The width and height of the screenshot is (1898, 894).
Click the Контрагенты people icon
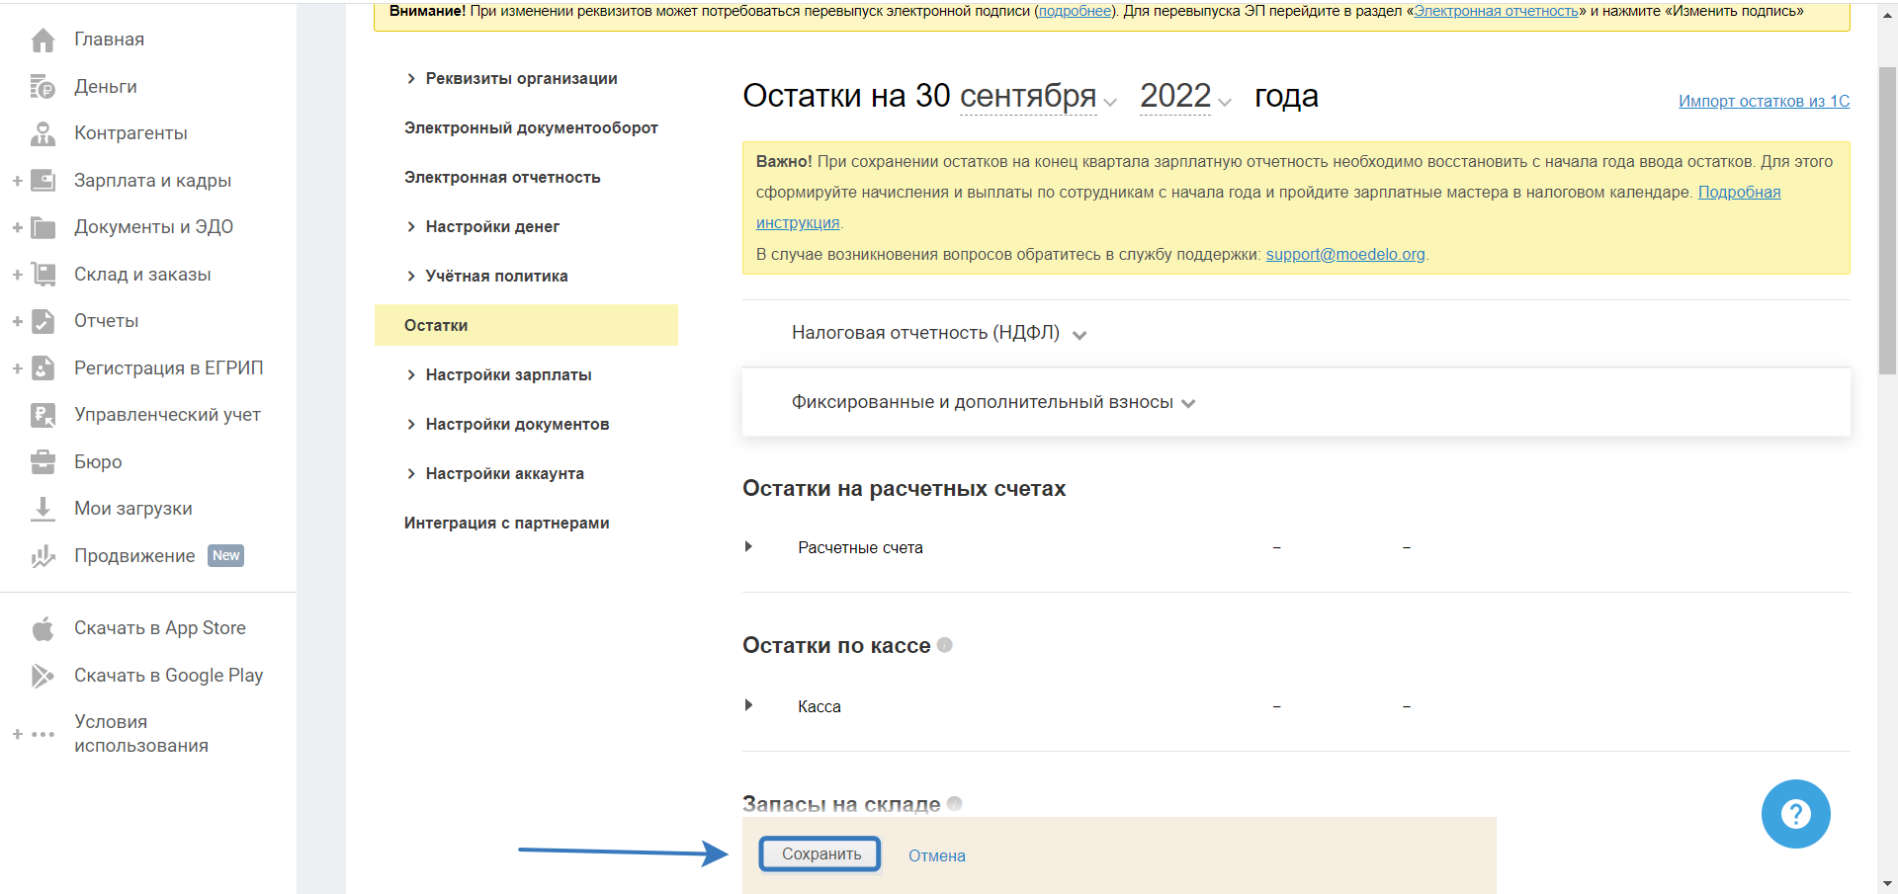[43, 133]
